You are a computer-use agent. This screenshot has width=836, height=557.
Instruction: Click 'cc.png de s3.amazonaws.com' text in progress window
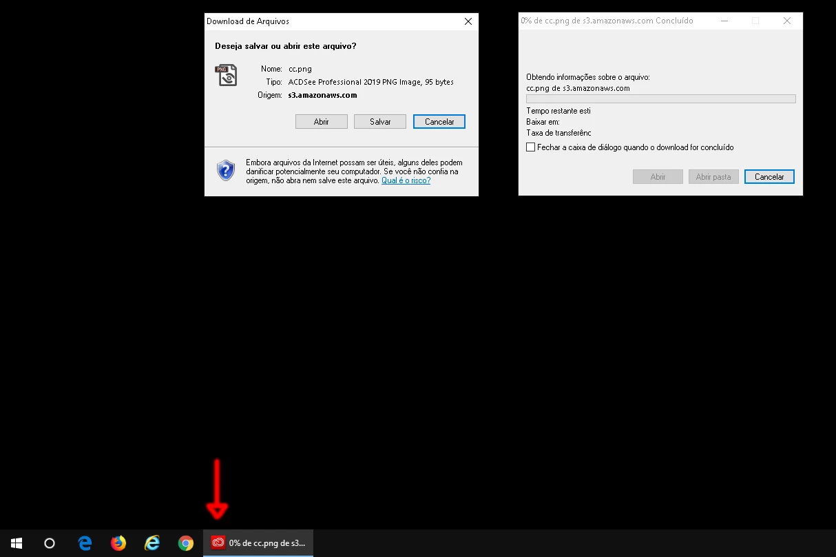click(578, 88)
